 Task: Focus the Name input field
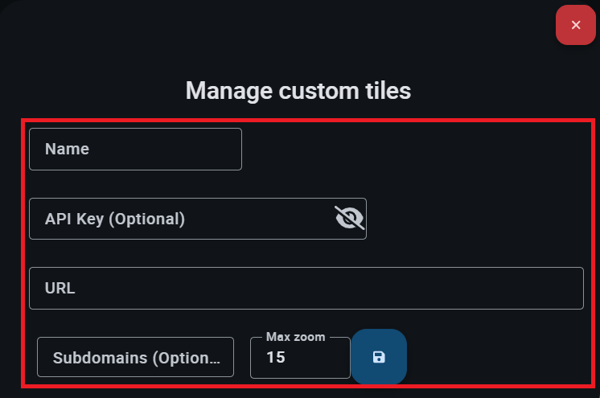[x=135, y=149]
